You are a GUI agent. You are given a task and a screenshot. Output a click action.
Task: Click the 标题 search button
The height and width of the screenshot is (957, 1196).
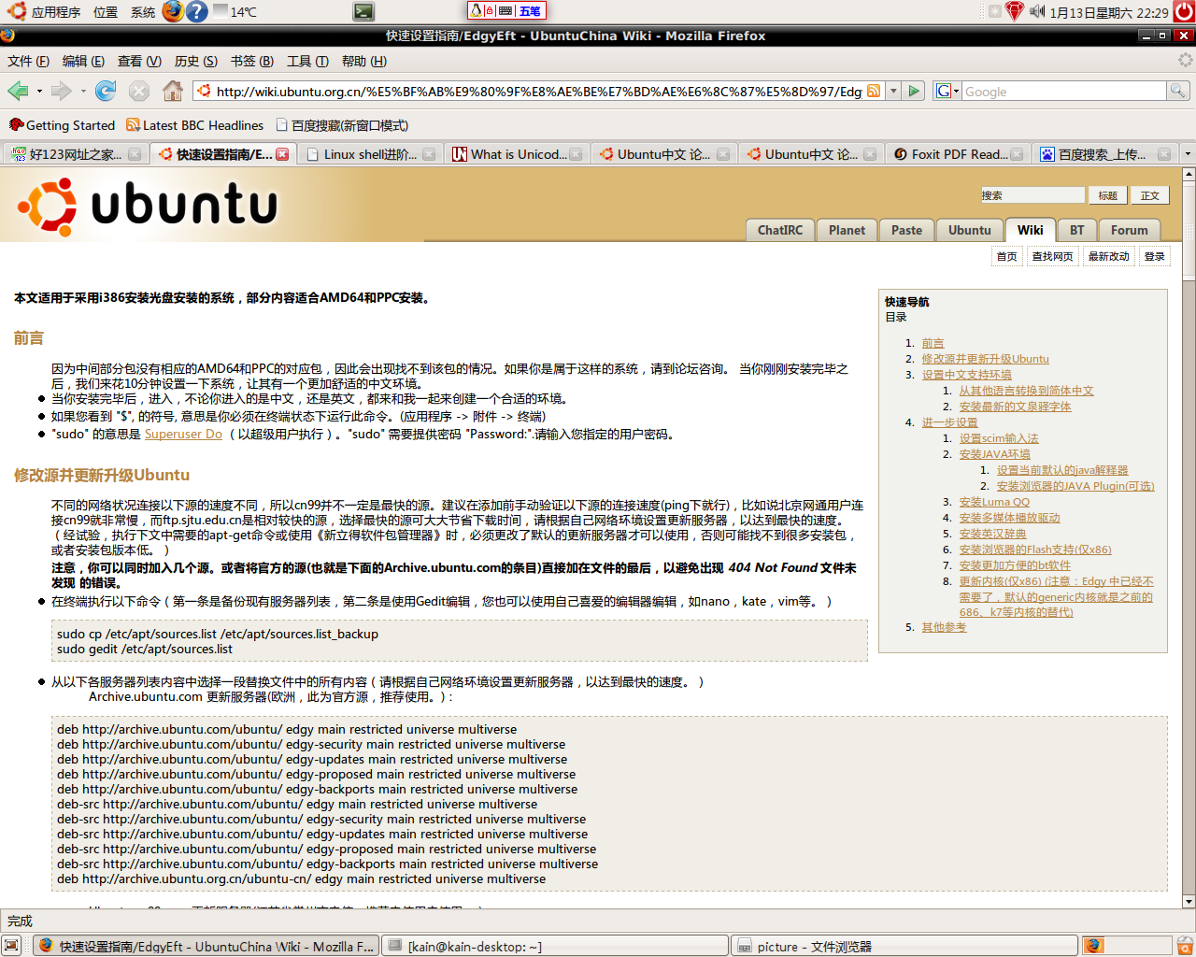click(x=1107, y=195)
